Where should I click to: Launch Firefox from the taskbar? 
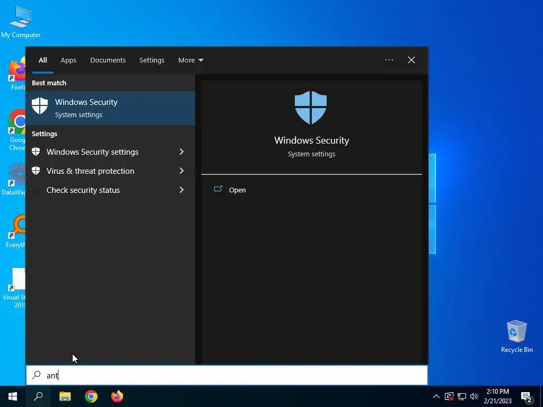(117, 396)
